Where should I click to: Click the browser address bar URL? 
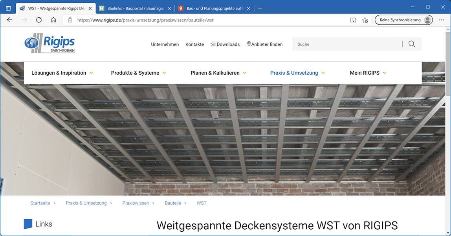[145, 20]
